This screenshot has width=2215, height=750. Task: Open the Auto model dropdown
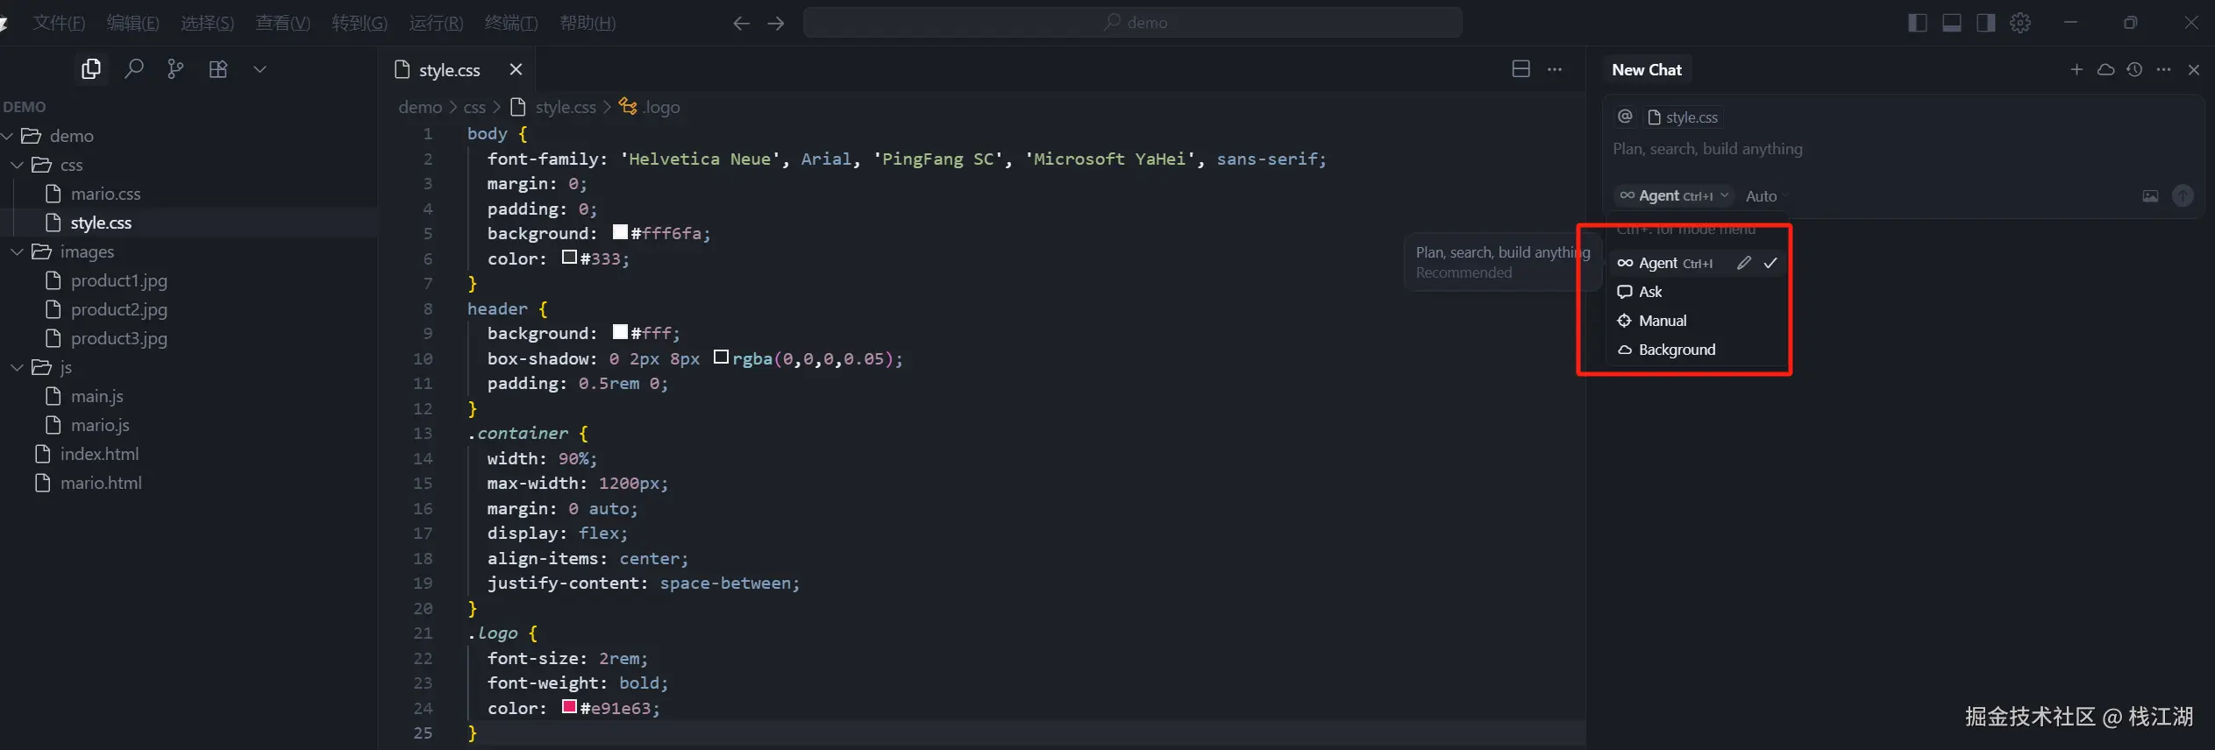(1764, 196)
